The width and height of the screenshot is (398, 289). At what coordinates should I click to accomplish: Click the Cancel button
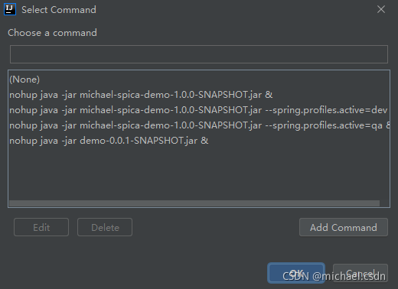pos(360,273)
